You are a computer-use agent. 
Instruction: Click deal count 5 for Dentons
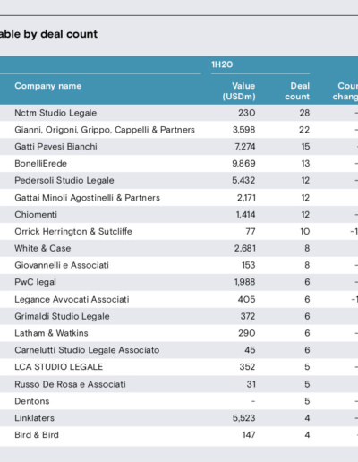pyautogui.click(x=307, y=401)
